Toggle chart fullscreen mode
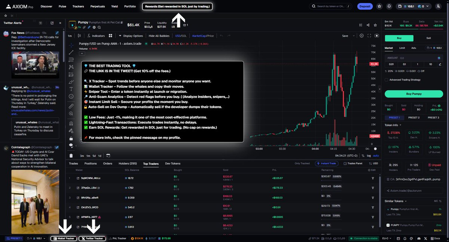The height and width of the screenshot is (242, 449). (369, 36)
